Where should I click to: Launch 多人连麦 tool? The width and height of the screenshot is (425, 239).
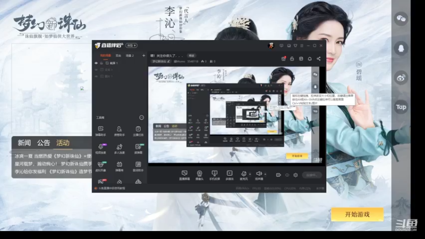[x=119, y=149]
